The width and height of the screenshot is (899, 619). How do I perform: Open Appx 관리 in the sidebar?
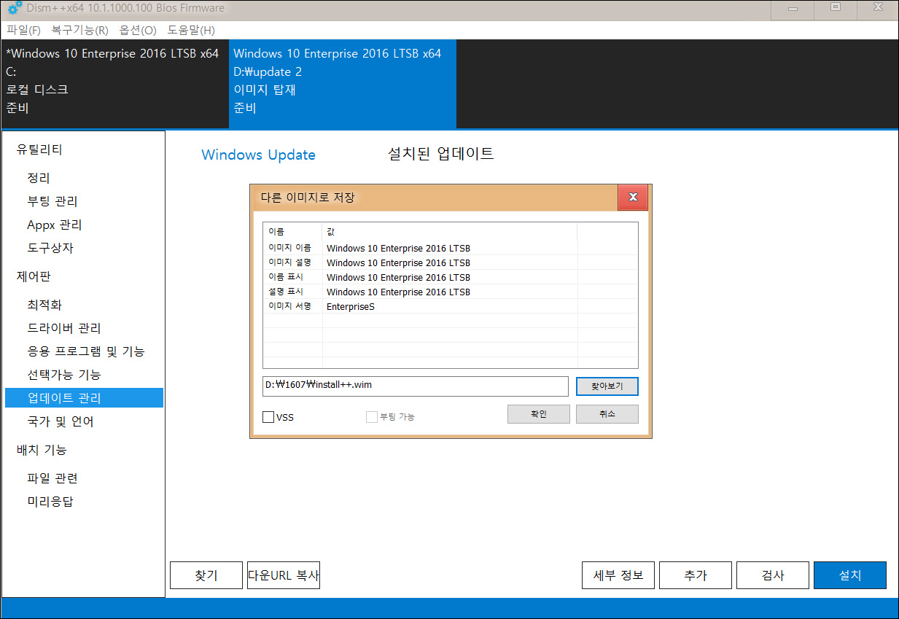point(55,225)
